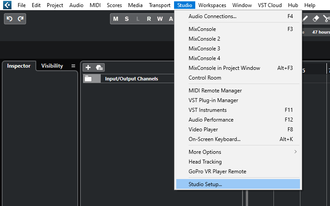Click Studio Setup... menu item
This screenshot has width=330, height=206.
238,184
